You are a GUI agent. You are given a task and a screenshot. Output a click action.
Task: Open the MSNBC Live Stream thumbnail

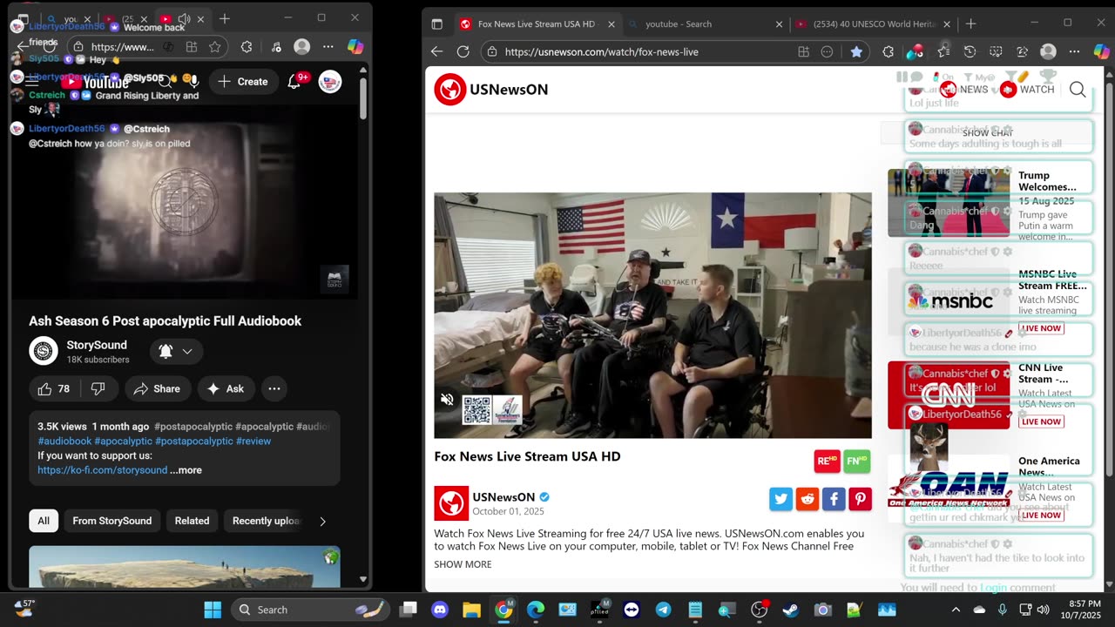tap(949, 301)
